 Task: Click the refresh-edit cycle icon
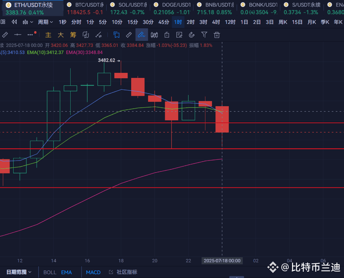click(86, 35)
